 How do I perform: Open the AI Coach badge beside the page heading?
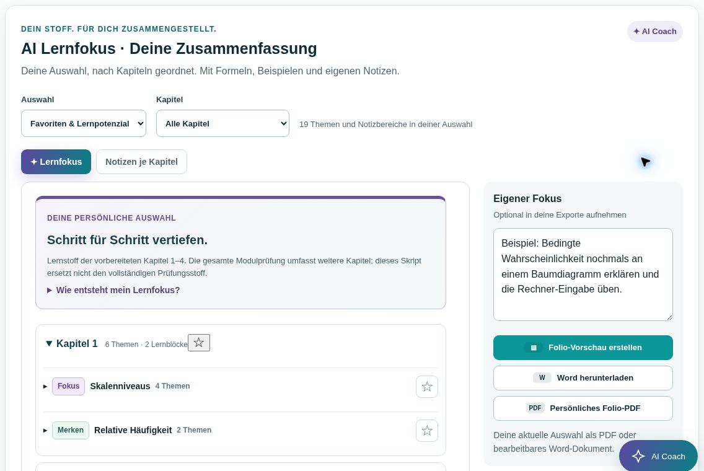tap(654, 32)
